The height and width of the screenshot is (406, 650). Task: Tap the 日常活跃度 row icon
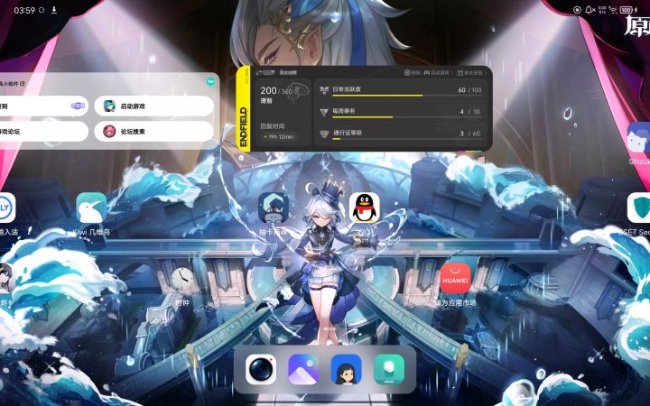tap(324, 90)
